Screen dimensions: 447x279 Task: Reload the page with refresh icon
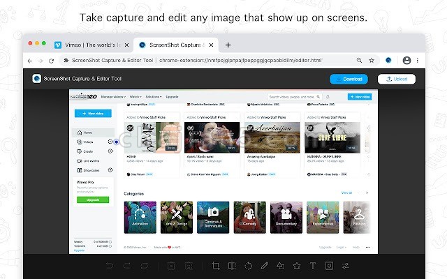point(51,61)
